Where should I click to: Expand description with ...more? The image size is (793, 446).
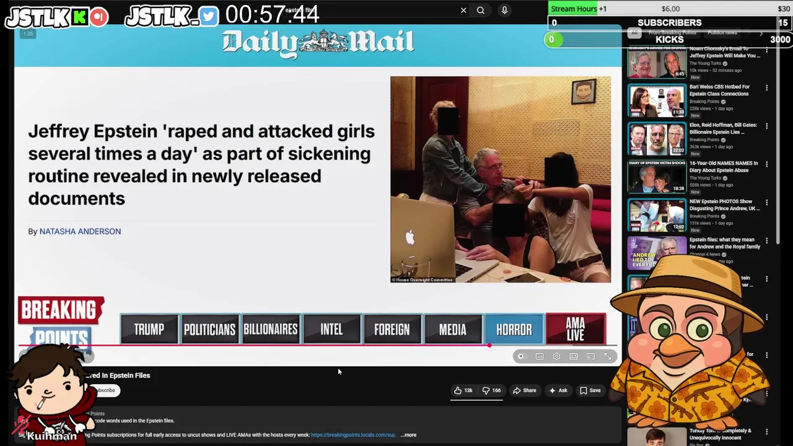coord(409,435)
